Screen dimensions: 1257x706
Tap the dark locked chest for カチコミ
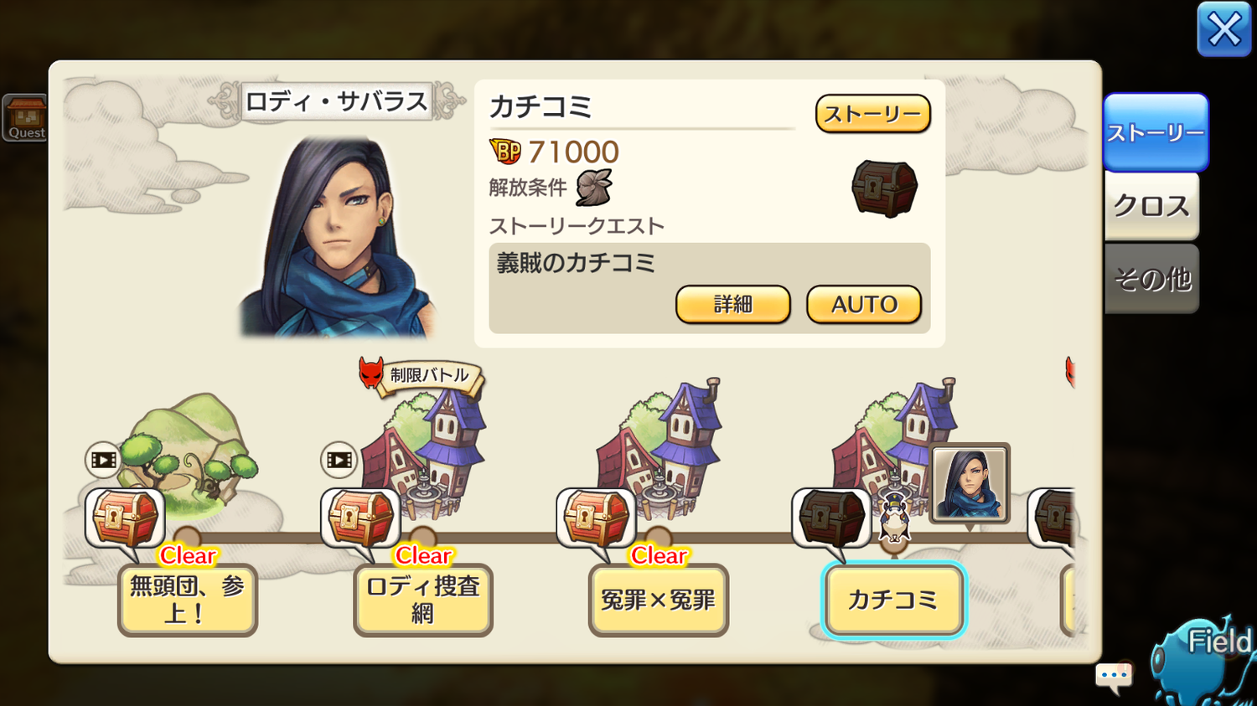831,519
